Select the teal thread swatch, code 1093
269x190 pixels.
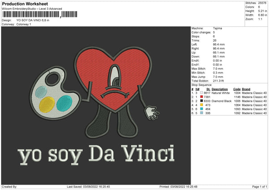202,109
